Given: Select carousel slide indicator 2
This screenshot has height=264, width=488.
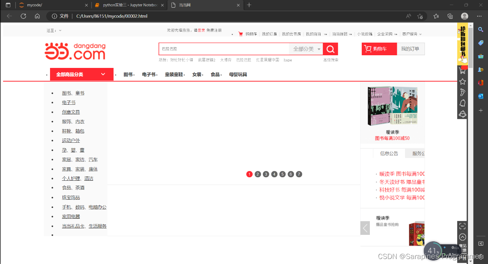Looking at the screenshot, I should (x=258, y=174).
